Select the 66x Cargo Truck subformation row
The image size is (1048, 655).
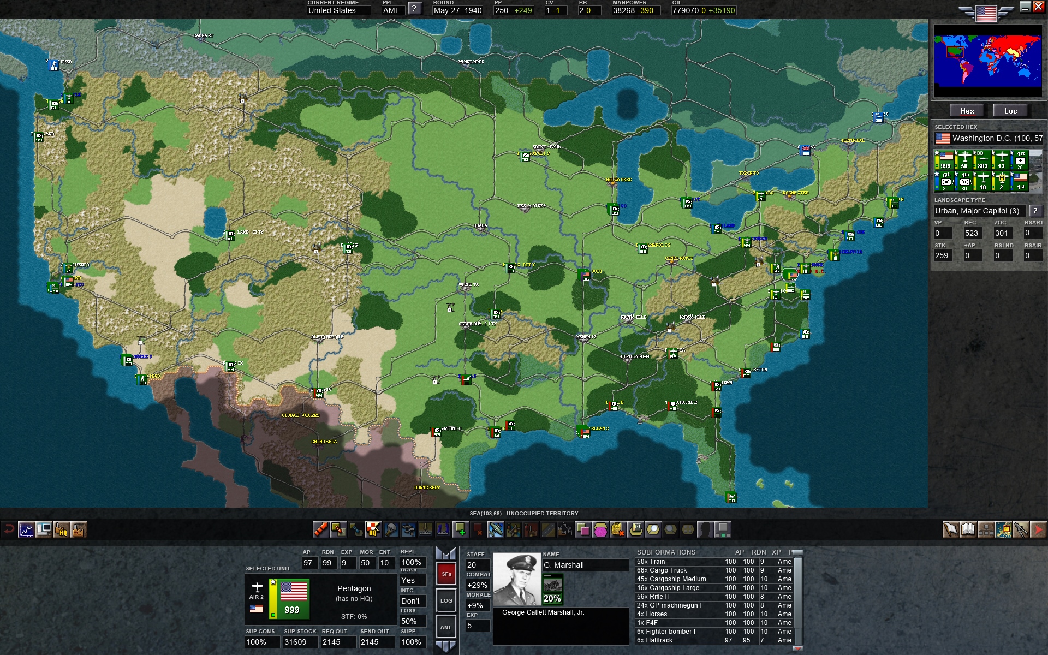pyautogui.click(x=714, y=570)
